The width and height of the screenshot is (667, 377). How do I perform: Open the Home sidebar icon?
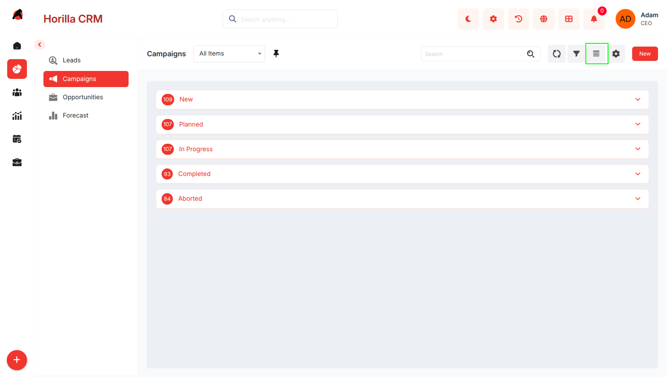(x=17, y=46)
